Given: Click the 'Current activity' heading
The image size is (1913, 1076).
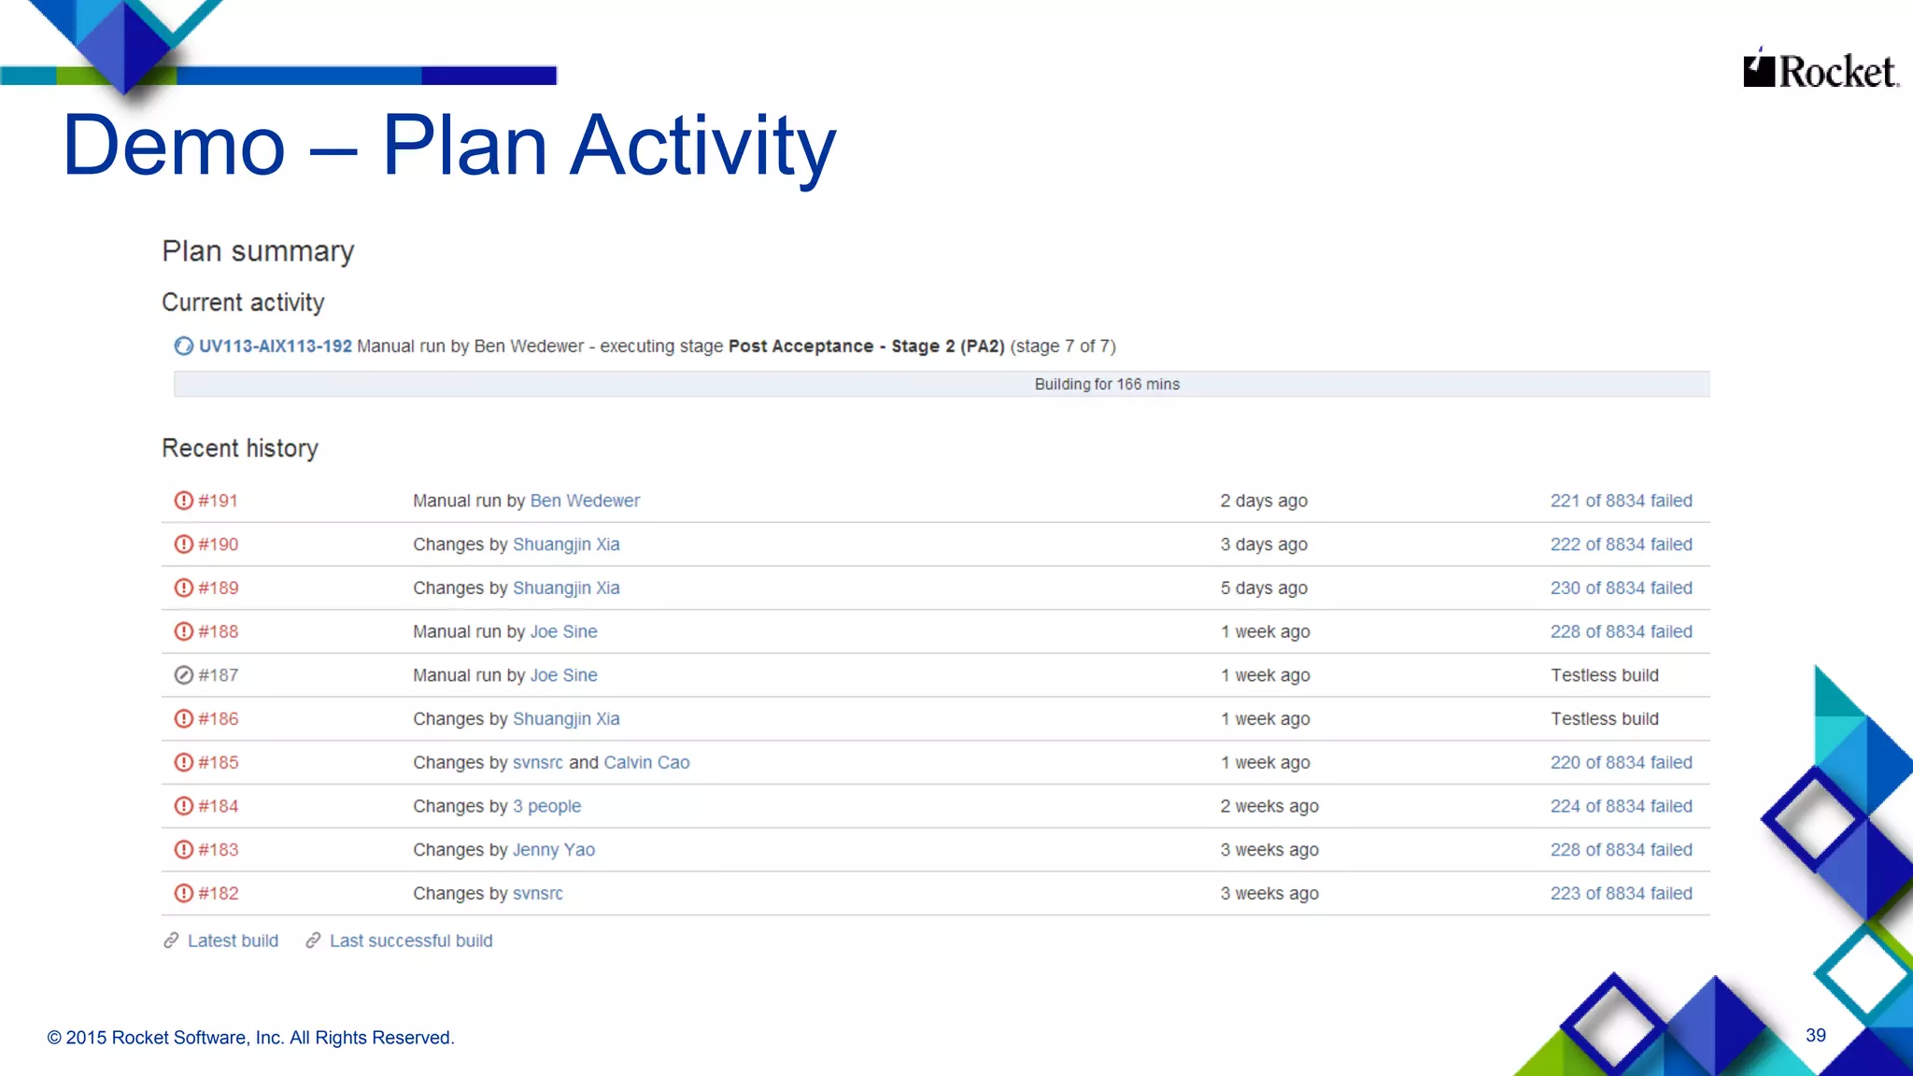Looking at the screenshot, I should [243, 303].
